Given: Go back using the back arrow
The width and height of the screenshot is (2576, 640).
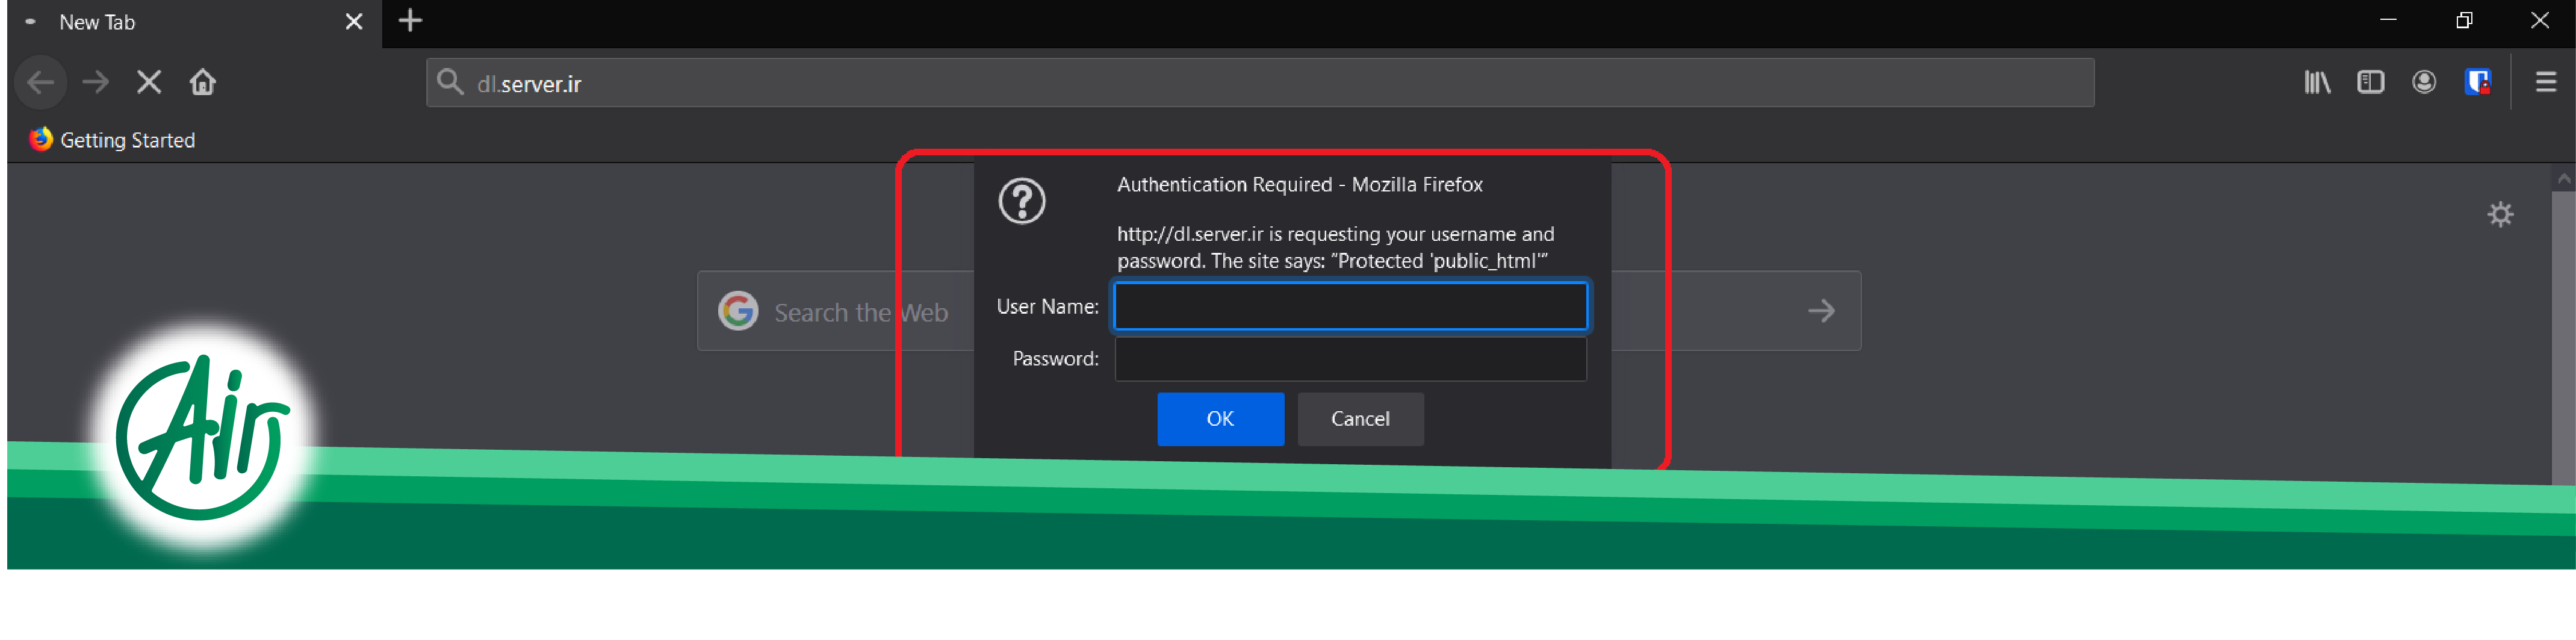Looking at the screenshot, I should pyautogui.click(x=41, y=82).
